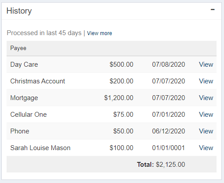Screen dimensions: 224x183
Task: Open the View more link
Action: [x=100, y=33]
